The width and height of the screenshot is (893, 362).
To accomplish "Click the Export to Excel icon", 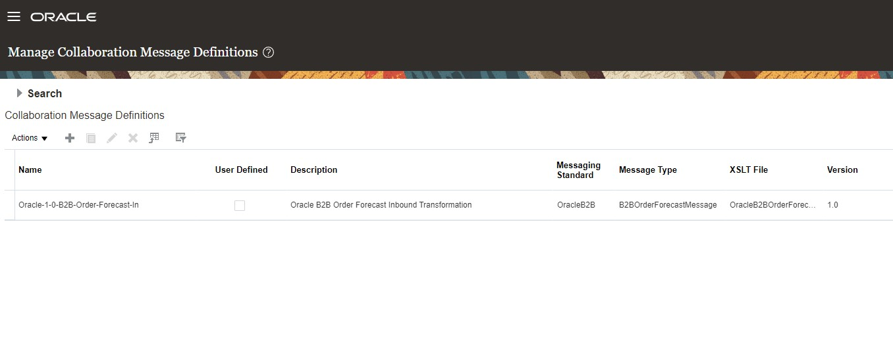I will click(x=154, y=138).
